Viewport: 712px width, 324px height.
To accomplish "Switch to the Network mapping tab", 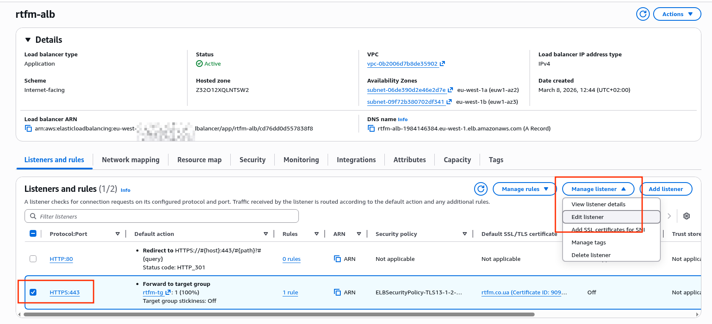I will coord(130,160).
